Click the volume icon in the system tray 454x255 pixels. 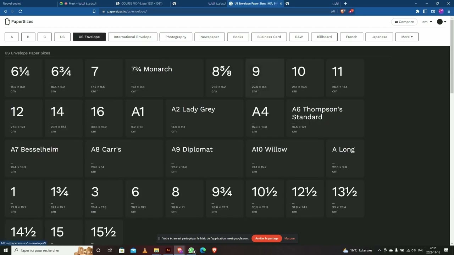414,250
